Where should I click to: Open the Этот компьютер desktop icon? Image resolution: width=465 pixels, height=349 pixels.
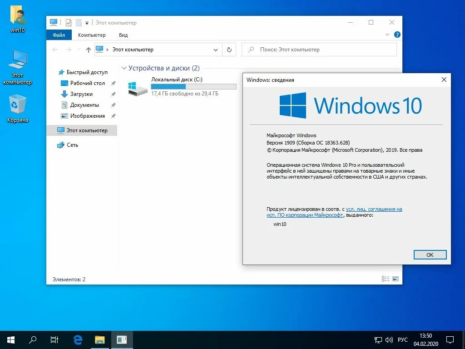coord(18,67)
